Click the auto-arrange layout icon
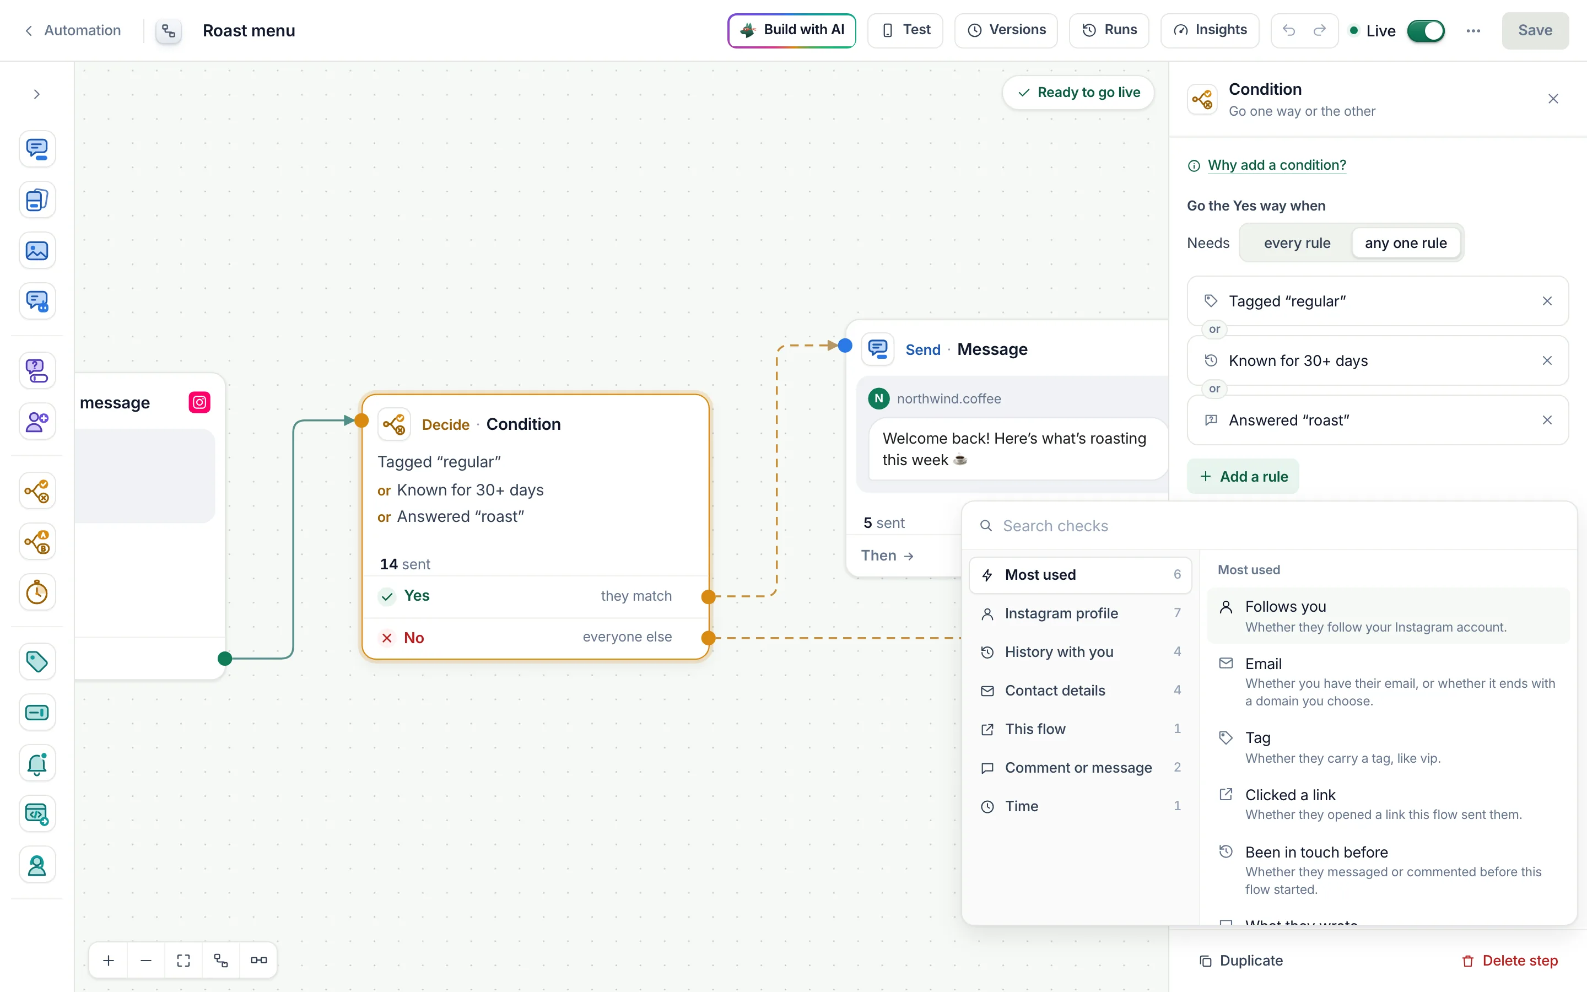 pyautogui.click(x=221, y=961)
